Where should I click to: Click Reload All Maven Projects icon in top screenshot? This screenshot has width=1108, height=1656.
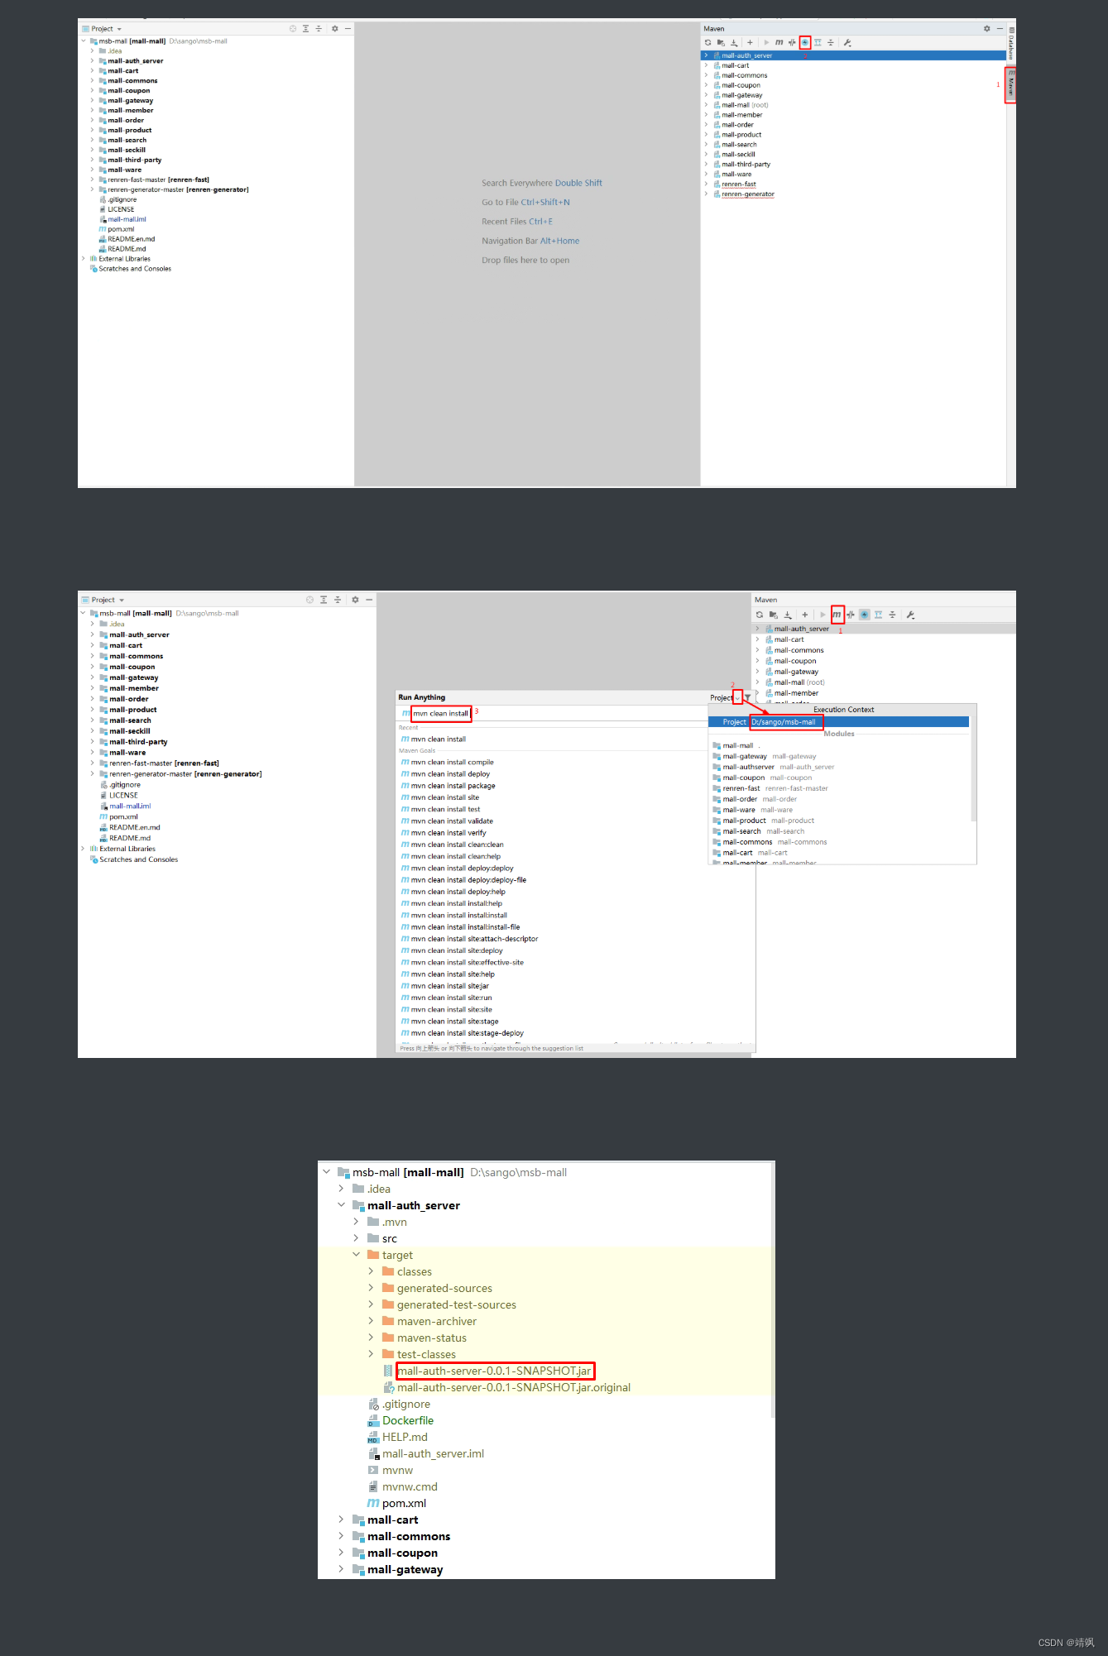pos(707,42)
